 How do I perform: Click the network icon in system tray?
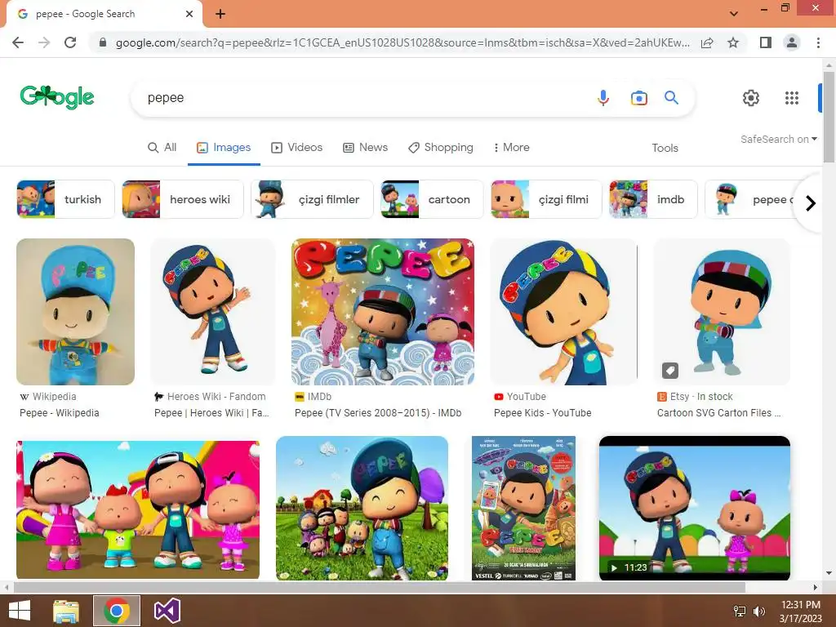740,611
